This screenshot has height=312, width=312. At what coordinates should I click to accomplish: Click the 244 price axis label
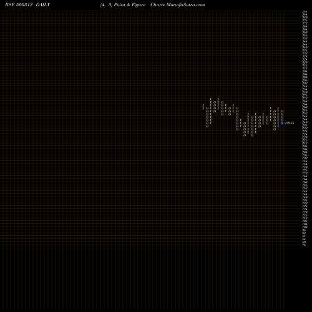click(305, 119)
